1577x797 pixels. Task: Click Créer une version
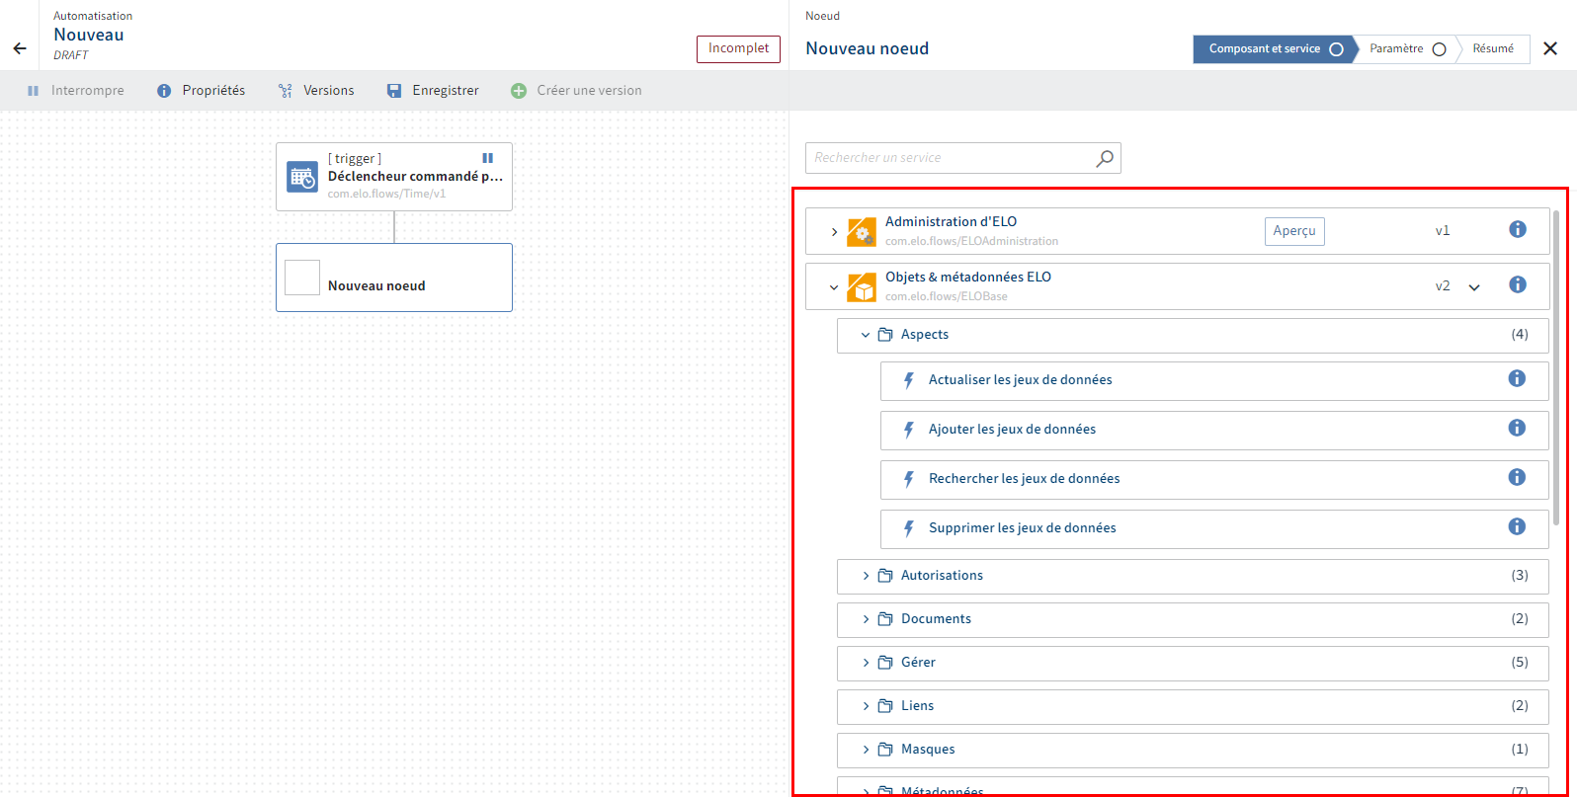click(576, 91)
